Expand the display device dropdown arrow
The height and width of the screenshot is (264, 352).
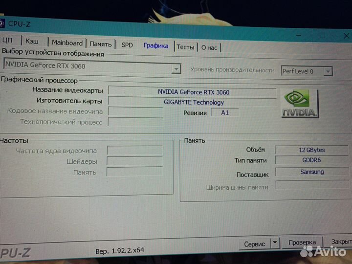pyautogui.click(x=176, y=69)
